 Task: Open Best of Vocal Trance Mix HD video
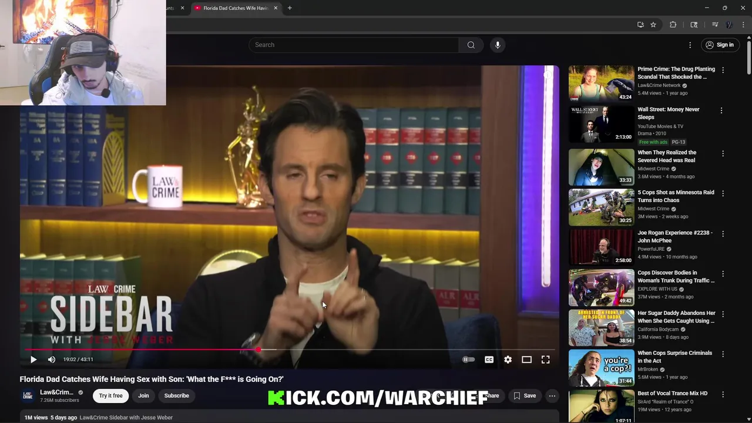[672, 393]
